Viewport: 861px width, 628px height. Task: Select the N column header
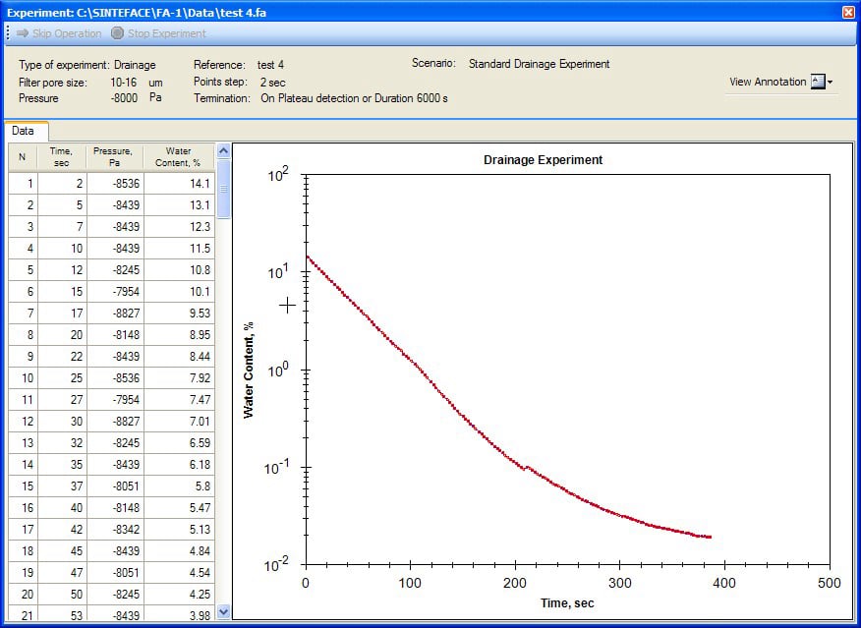pos(23,157)
